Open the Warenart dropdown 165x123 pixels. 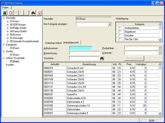[160, 53]
